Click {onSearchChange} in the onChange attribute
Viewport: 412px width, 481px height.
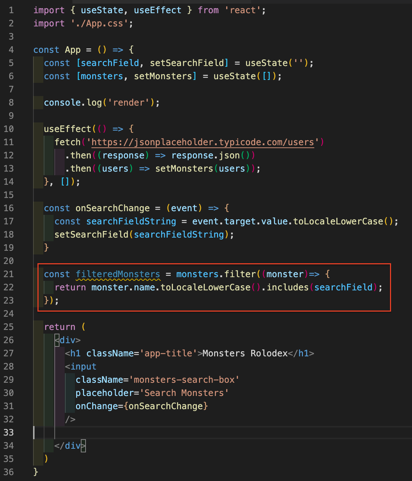click(x=166, y=406)
